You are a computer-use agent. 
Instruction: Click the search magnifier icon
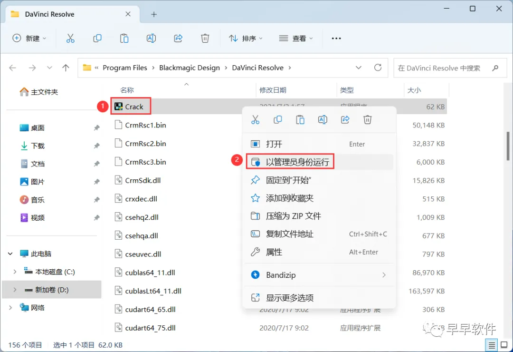click(495, 68)
